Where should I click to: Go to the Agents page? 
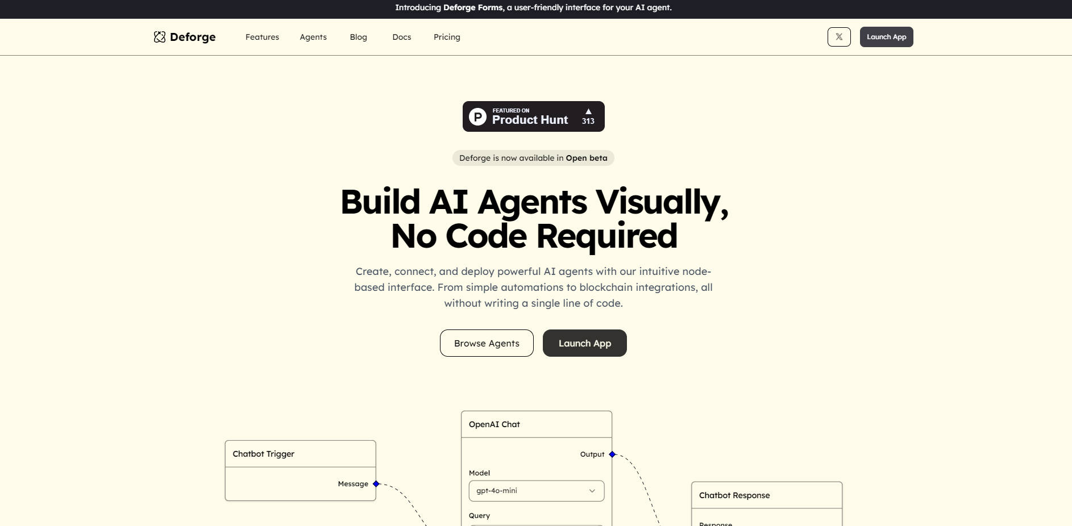[x=313, y=37]
